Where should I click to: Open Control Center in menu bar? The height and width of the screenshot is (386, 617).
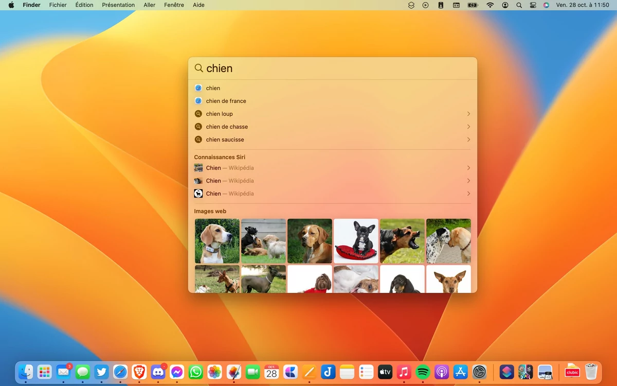pyautogui.click(x=533, y=5)
